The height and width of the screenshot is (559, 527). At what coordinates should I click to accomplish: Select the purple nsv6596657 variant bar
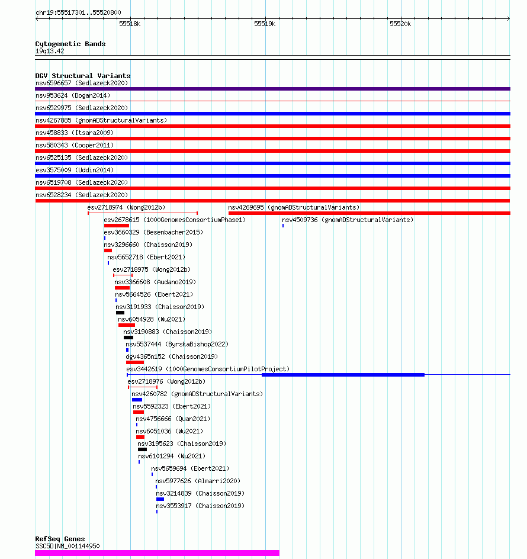click(x=273, y=89)
